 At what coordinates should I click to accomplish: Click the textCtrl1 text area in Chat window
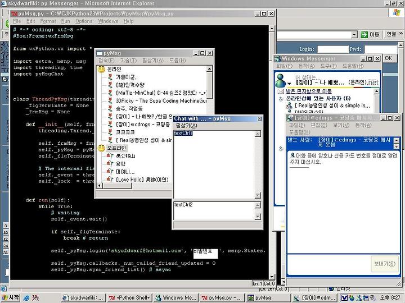point(214,164)
